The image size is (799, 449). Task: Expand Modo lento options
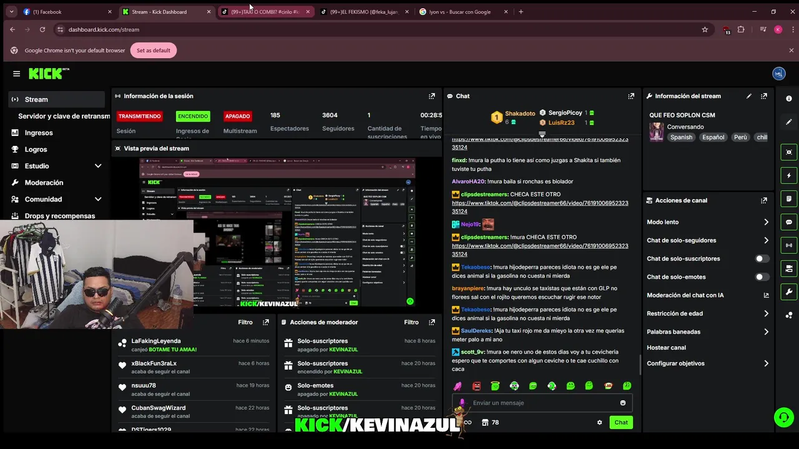(x=766, y=222)
